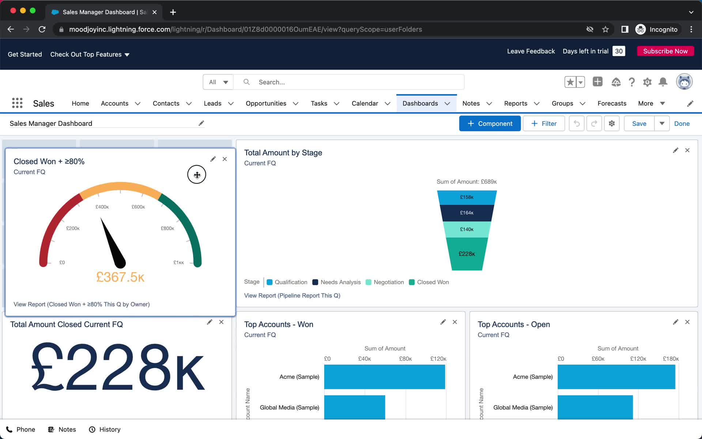Open the All search scope dropdown

coord(218,82)
